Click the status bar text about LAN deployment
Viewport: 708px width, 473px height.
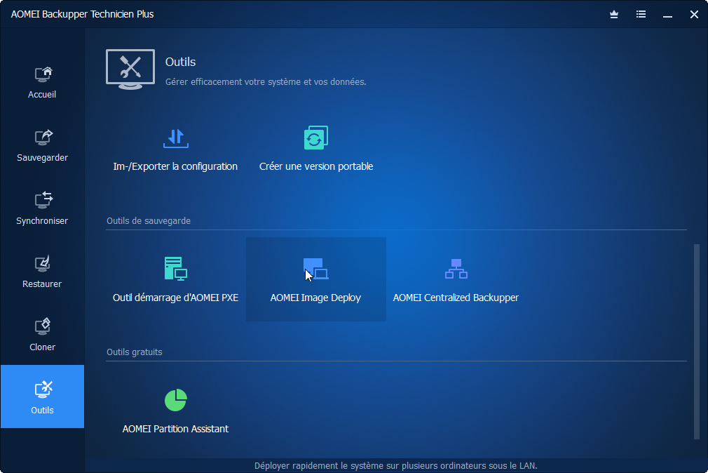click(395, 466)
